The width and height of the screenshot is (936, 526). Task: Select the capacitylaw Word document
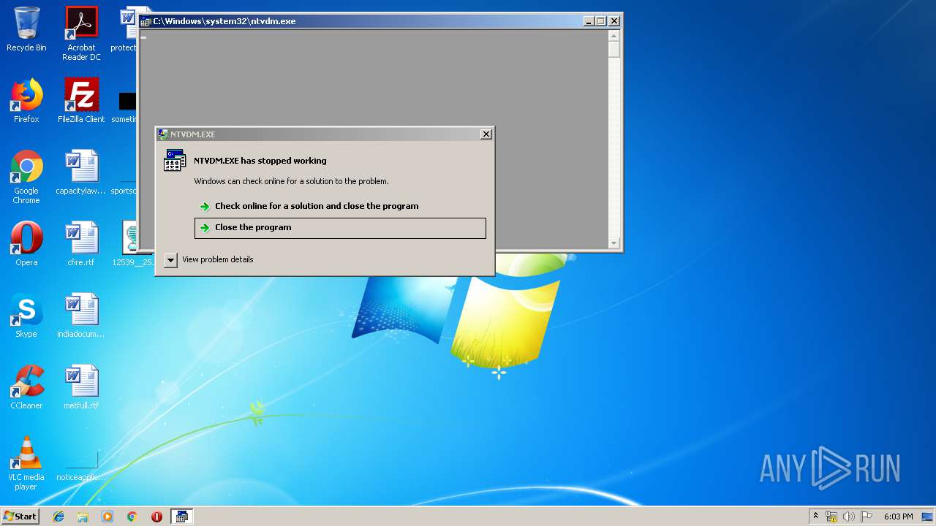81,172
